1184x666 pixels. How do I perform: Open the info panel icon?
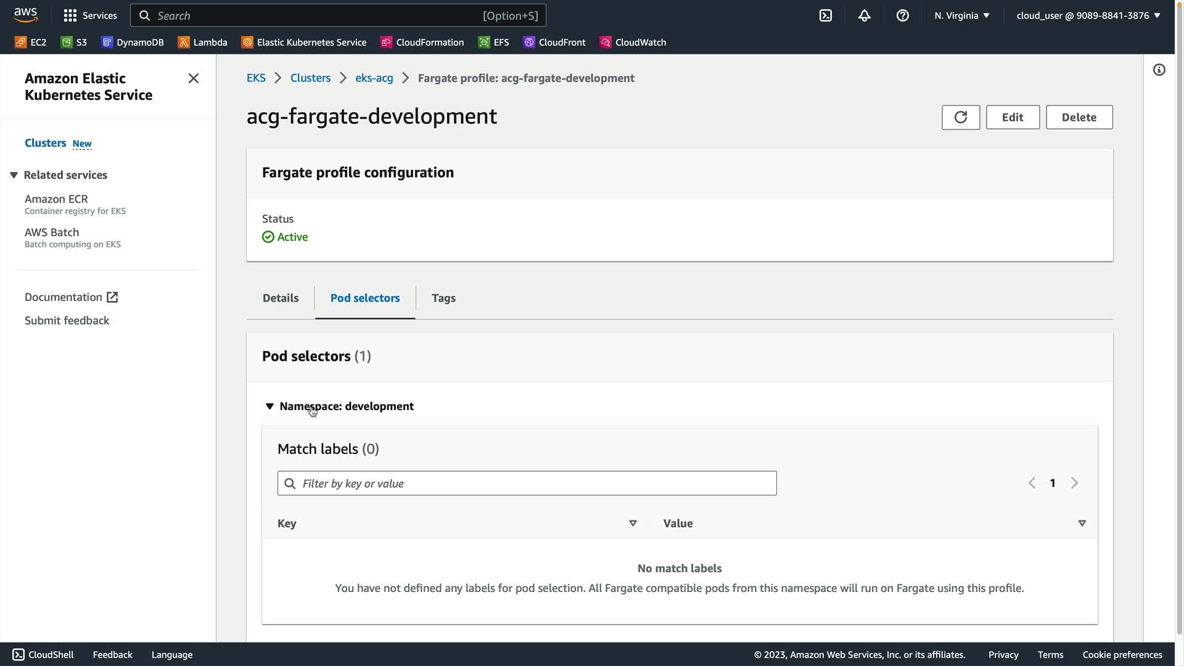click(1159, 70)
